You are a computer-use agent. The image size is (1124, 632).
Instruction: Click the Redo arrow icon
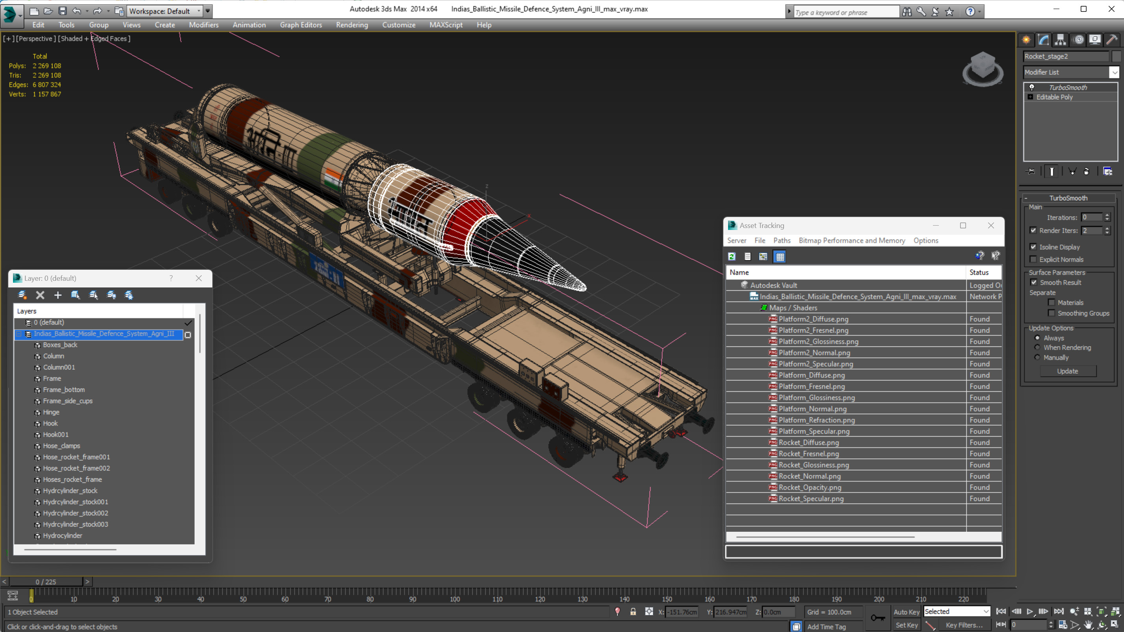pos(97,11)
